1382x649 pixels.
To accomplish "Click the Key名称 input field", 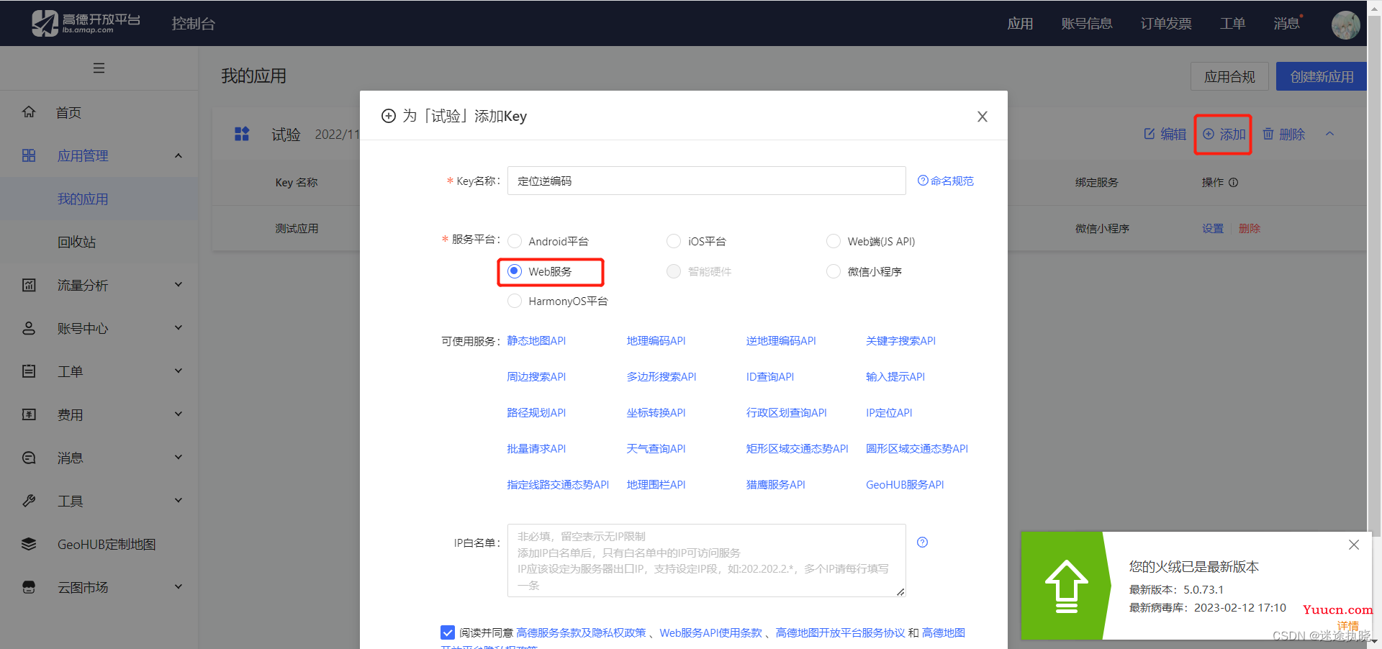I will tap(706, 181).
